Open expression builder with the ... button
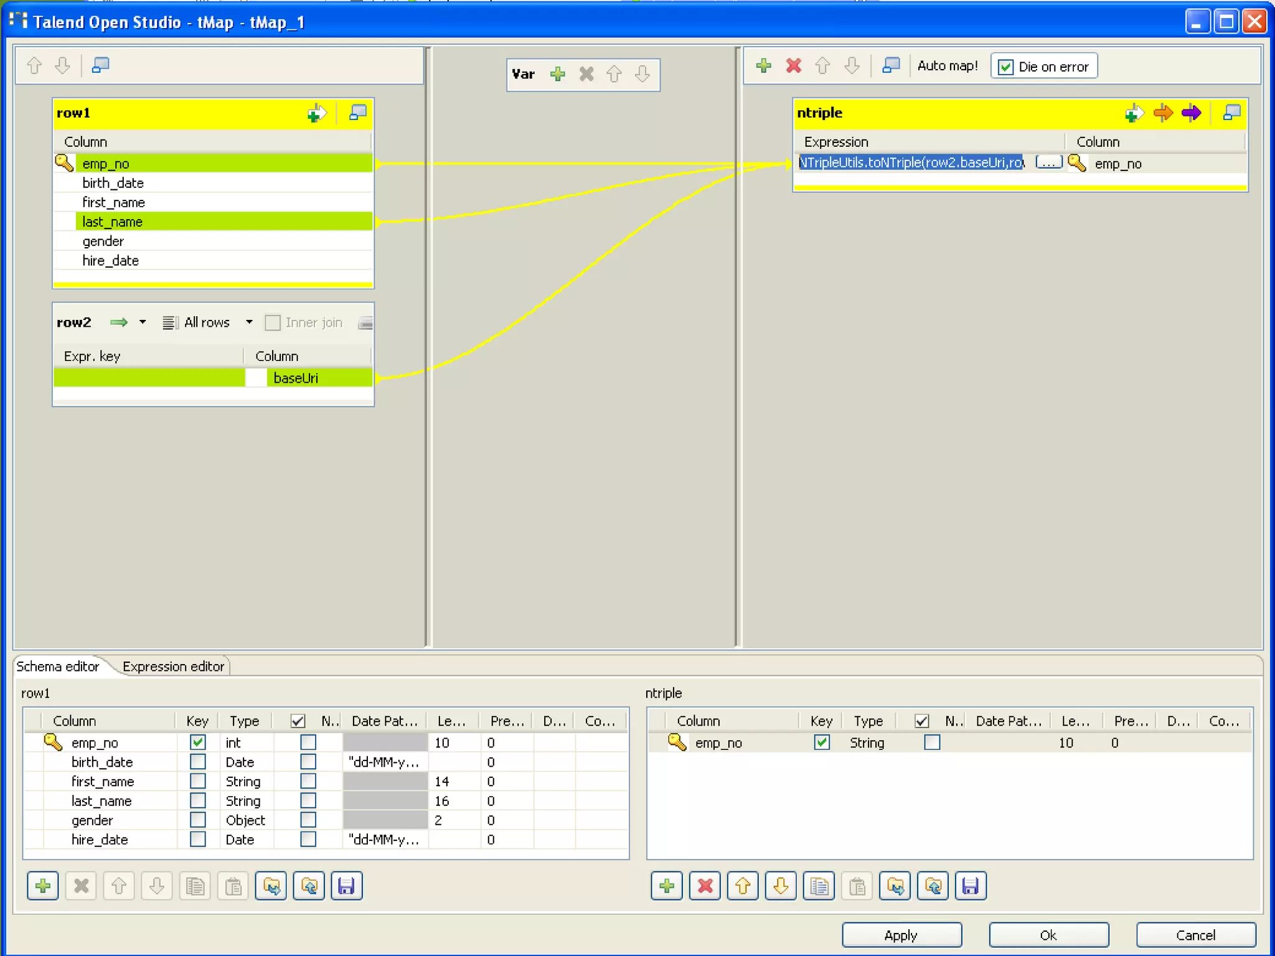The height and width of the screenshot is (956, 1275). [x=1048, y=163]
